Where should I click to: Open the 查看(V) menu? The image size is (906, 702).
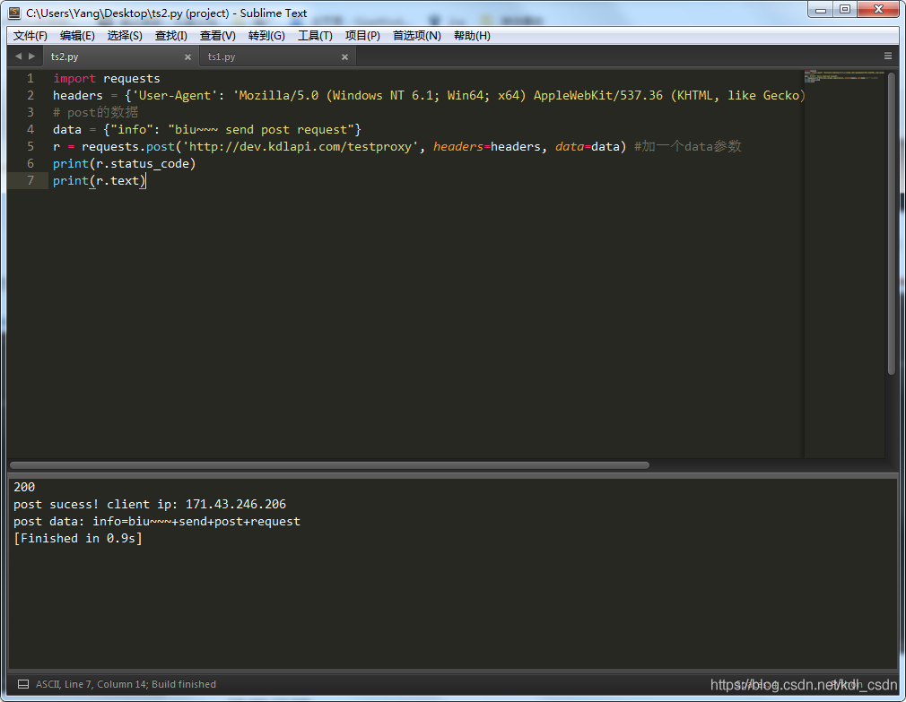pos(218,36)
